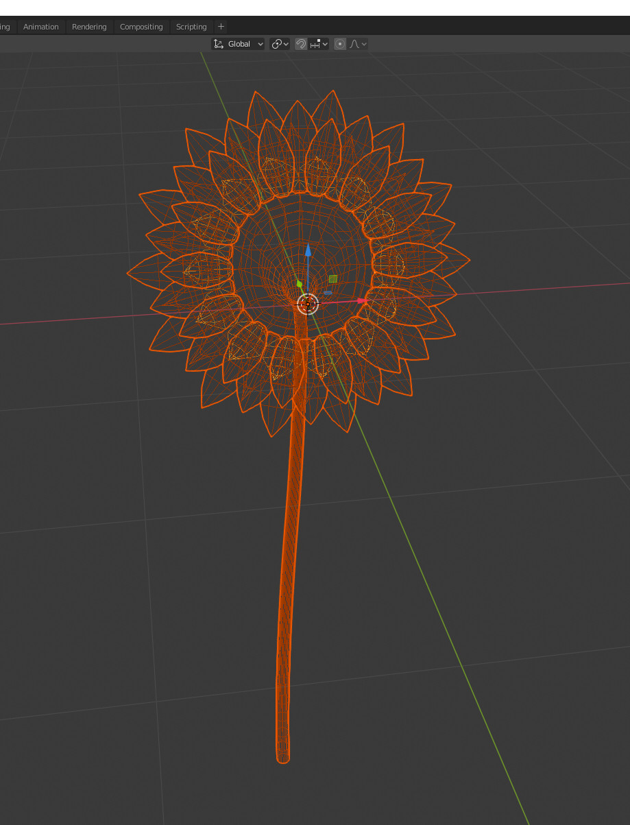
Task: Click the 3D cursor at the flower center
Action: [x=308, y=304]
